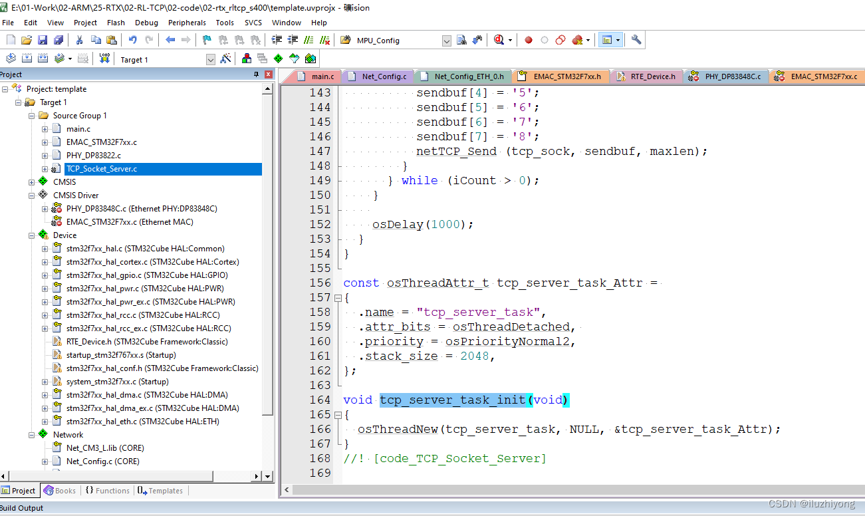Save the current file via toolbar
Screen dimensions: 865x516
click(43, 40)
